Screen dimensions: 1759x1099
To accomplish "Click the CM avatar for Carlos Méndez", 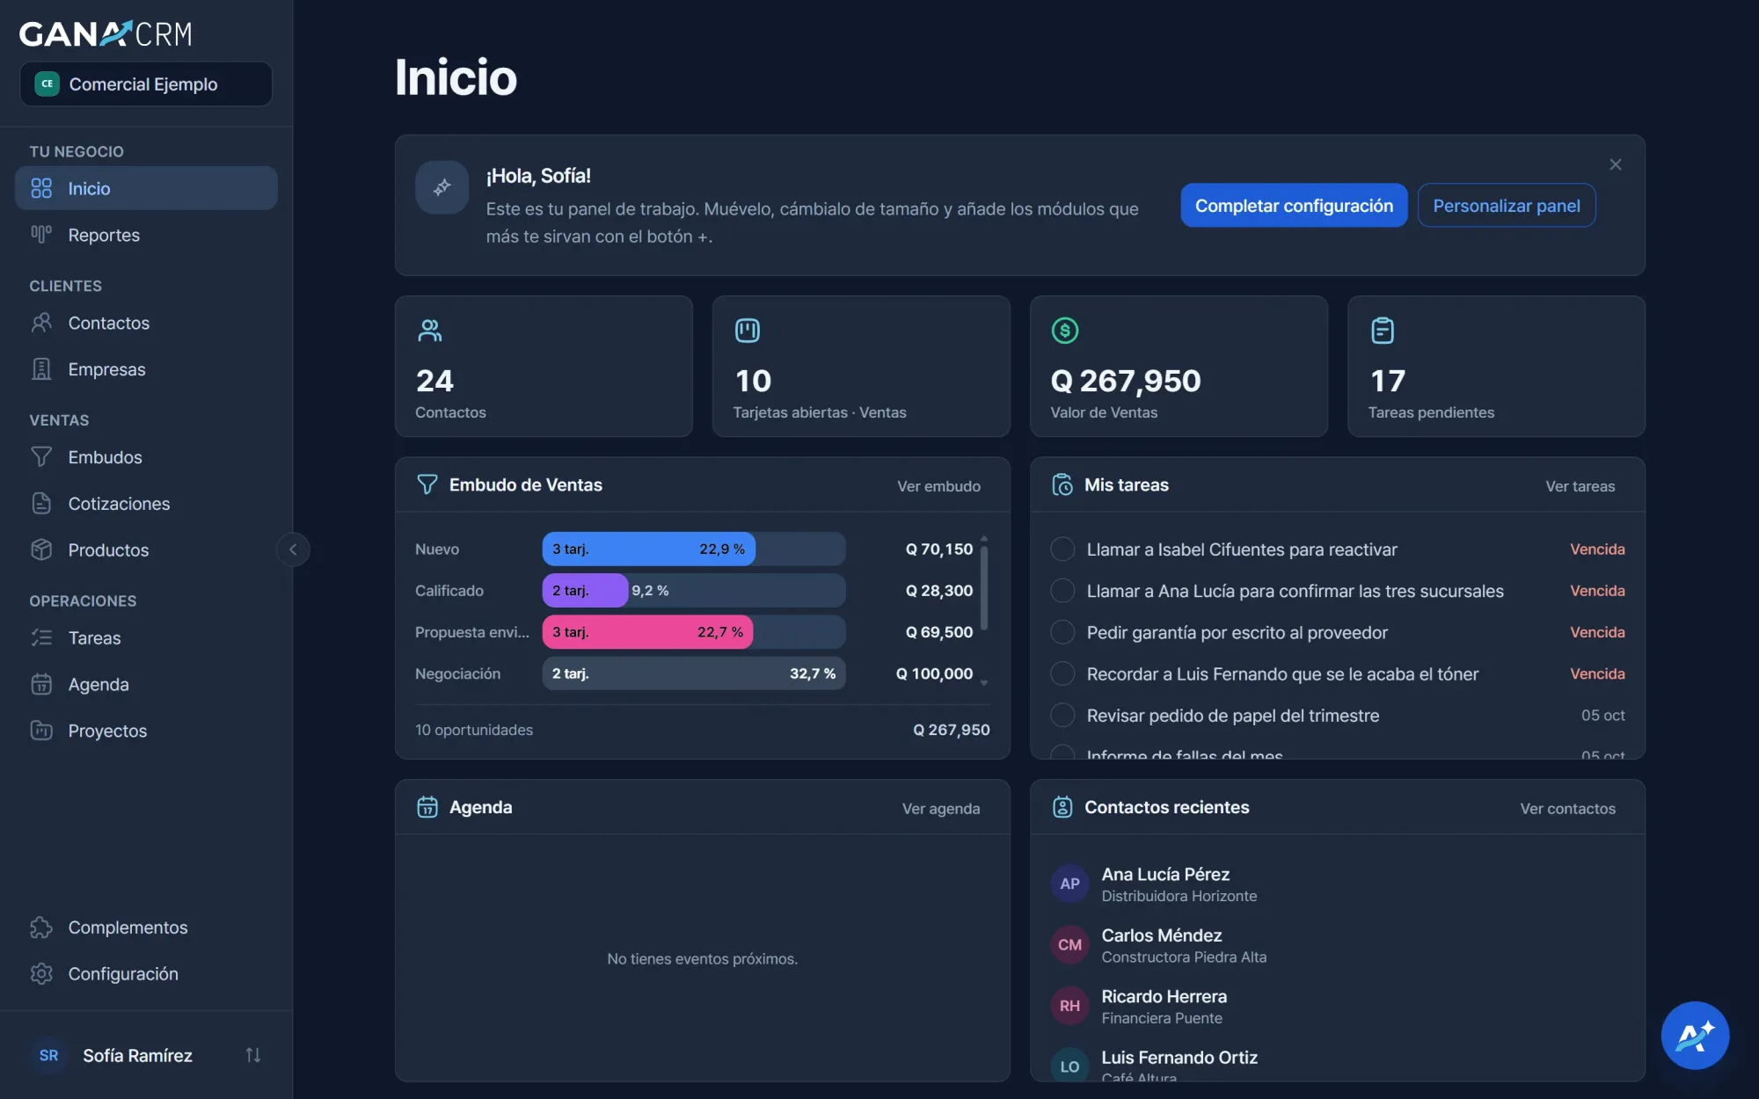I will pyautogui.click(x=1069, y=945).
